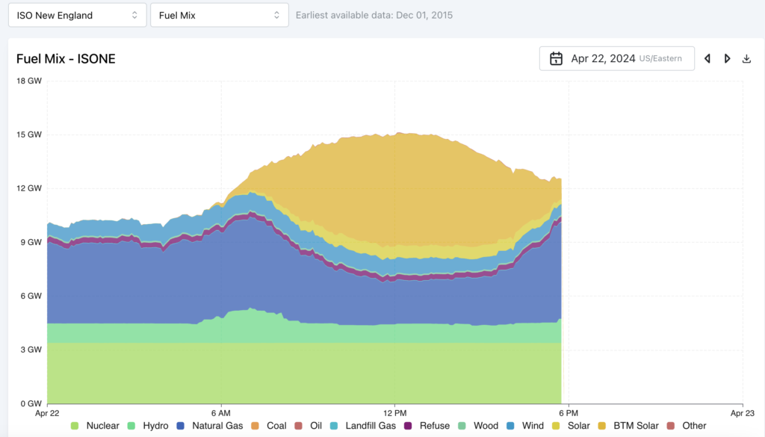
Task: Open the Fuel Mix dataset dropdown
Action: [220, 15]
